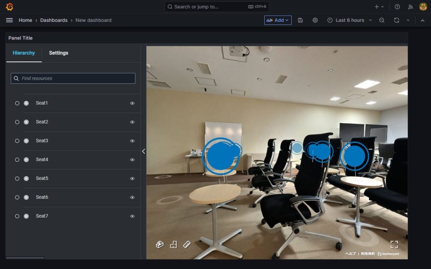Toggle visibility of Seat1
The width and height of the screenshot is (431, 269).
pyautogui.click(x=132, y=103)
